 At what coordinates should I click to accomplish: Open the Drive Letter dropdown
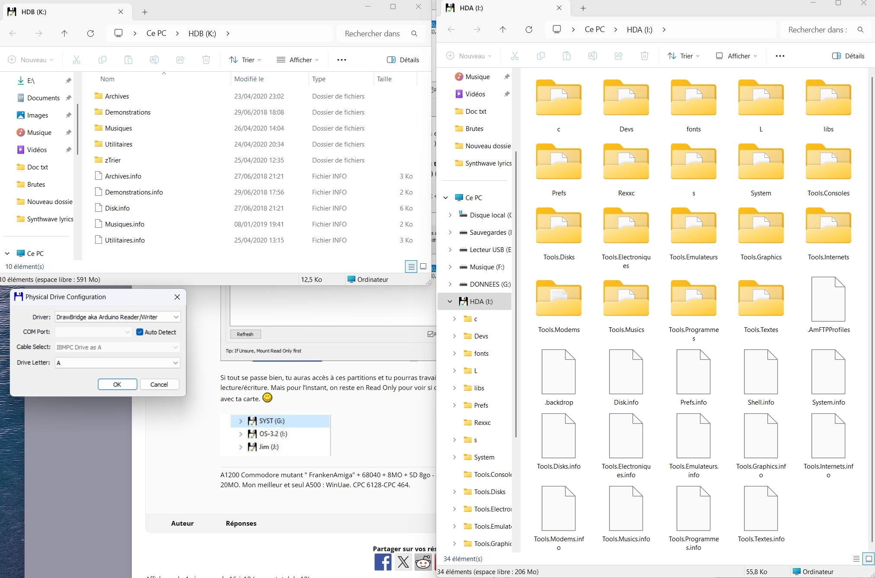point(118,363)
